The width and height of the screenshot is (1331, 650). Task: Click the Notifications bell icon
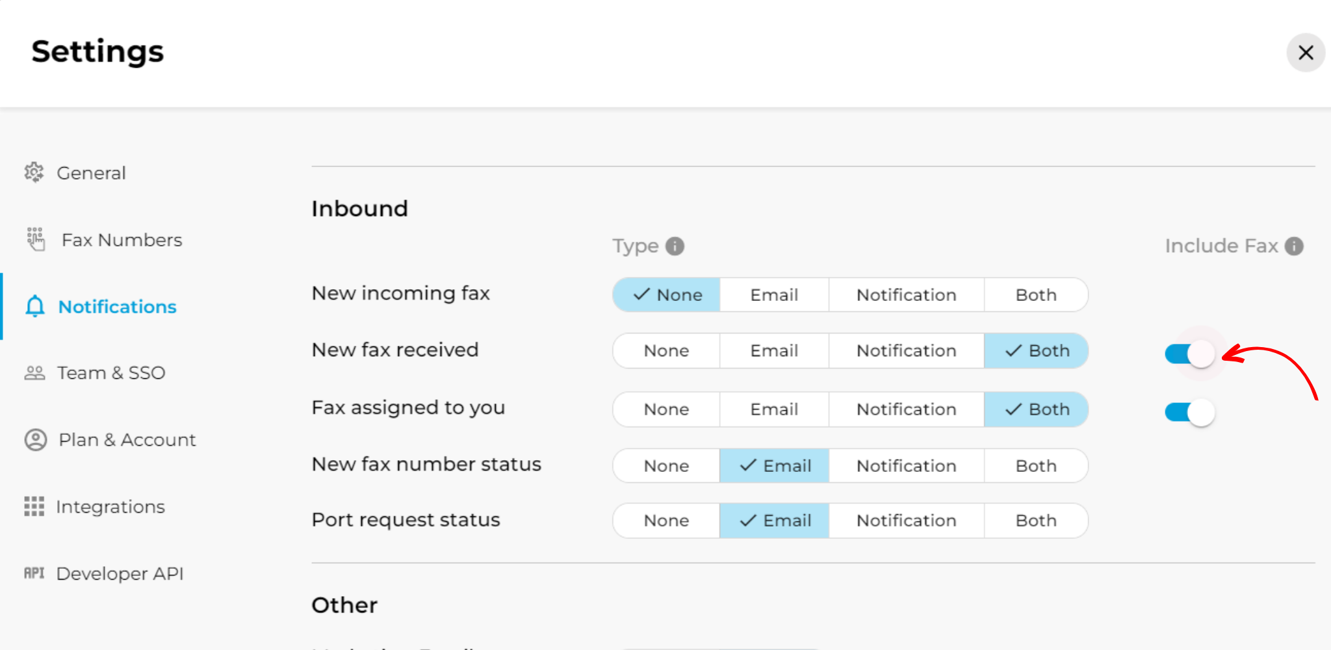(34, 306)
